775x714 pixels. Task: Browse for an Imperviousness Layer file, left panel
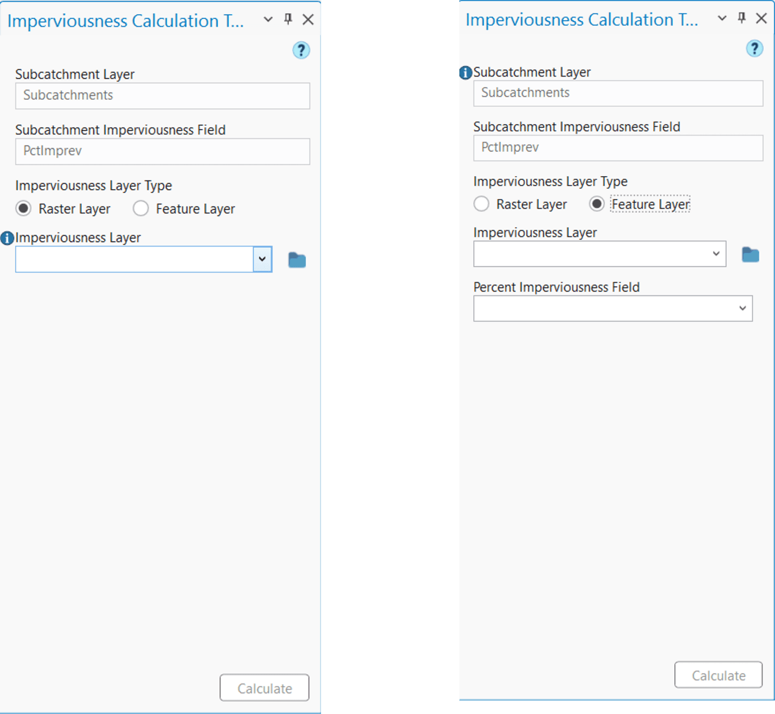point(296,259)
